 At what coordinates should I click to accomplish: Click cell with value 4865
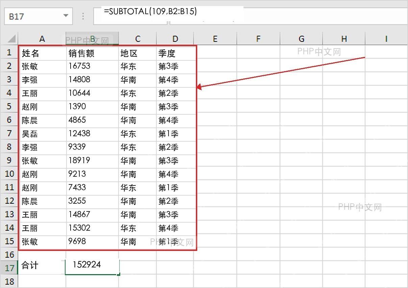coord(93,120)
